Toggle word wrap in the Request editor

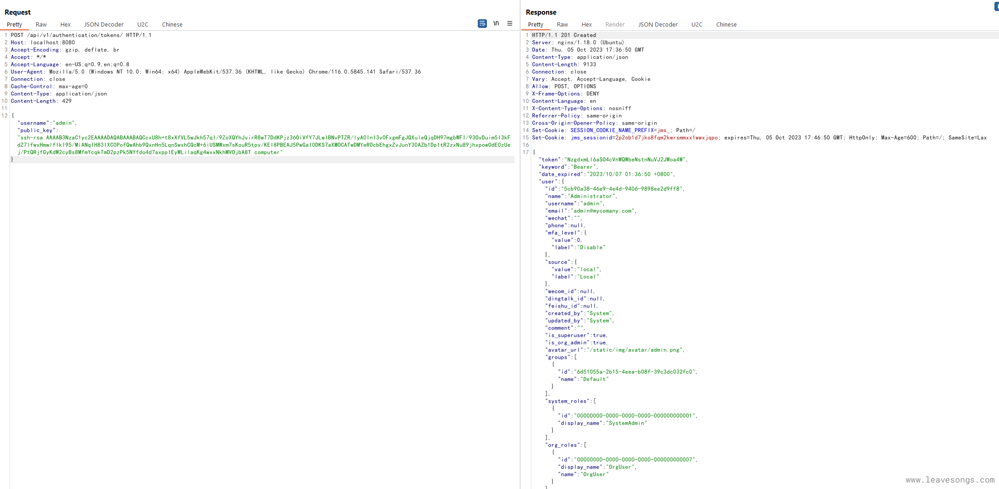482,23
